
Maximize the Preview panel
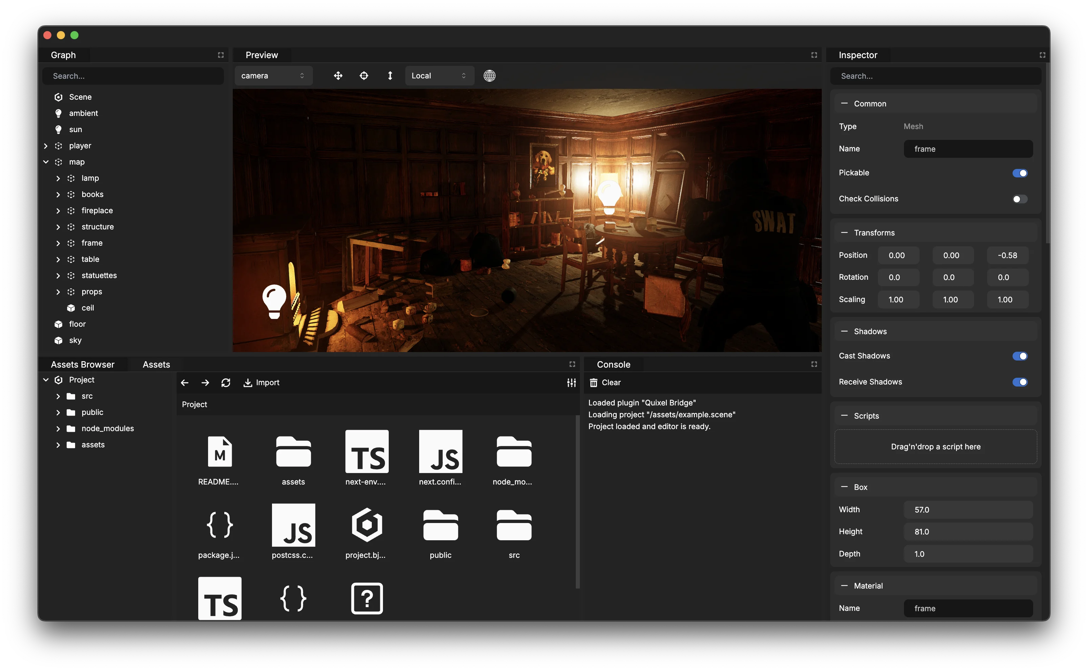[x=814, y=55]
